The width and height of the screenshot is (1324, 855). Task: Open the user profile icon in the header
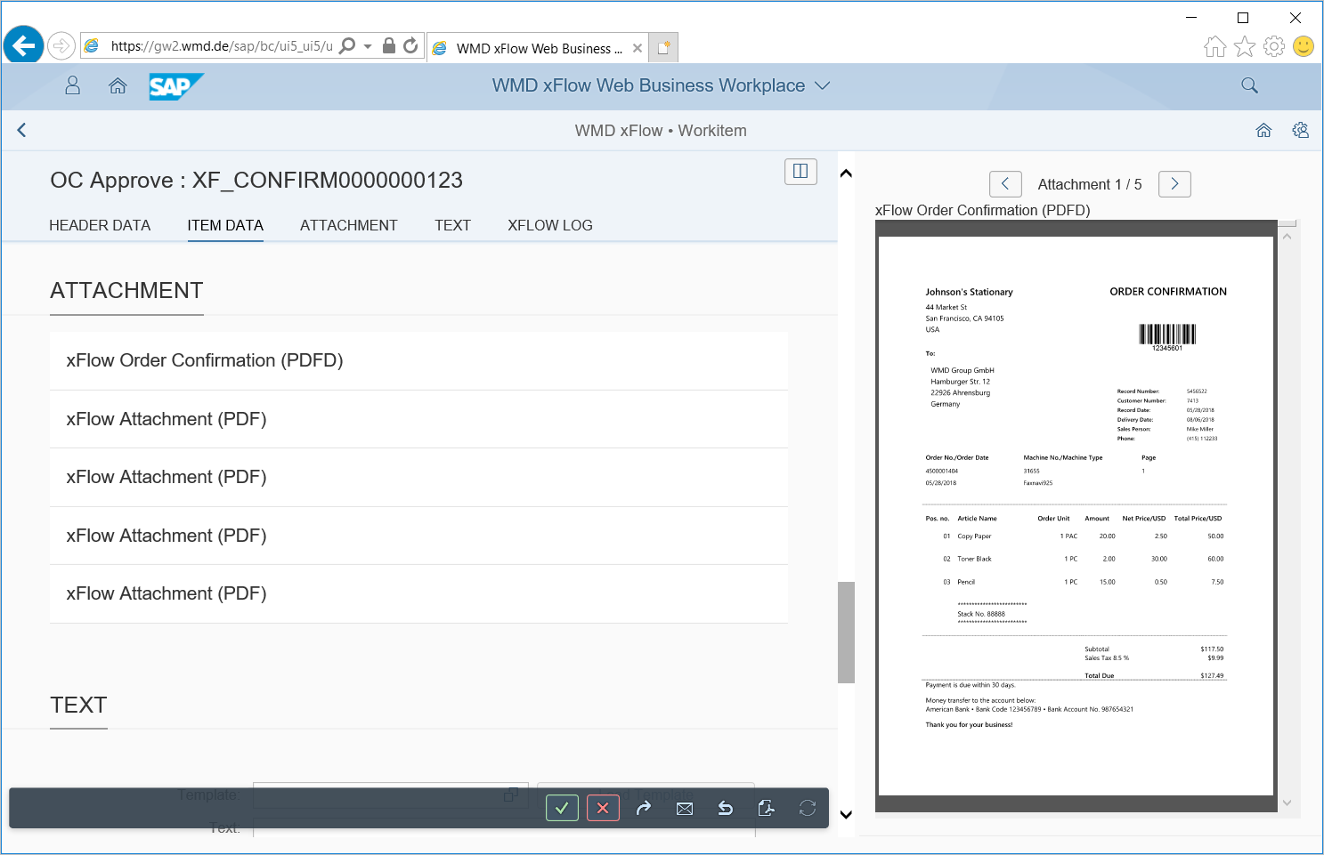click(72, 85)
